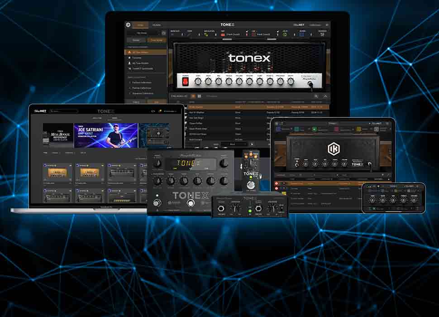Open the search in monitor's tone model list bar
The image size is (439, 317).
[x=316, y=96]
